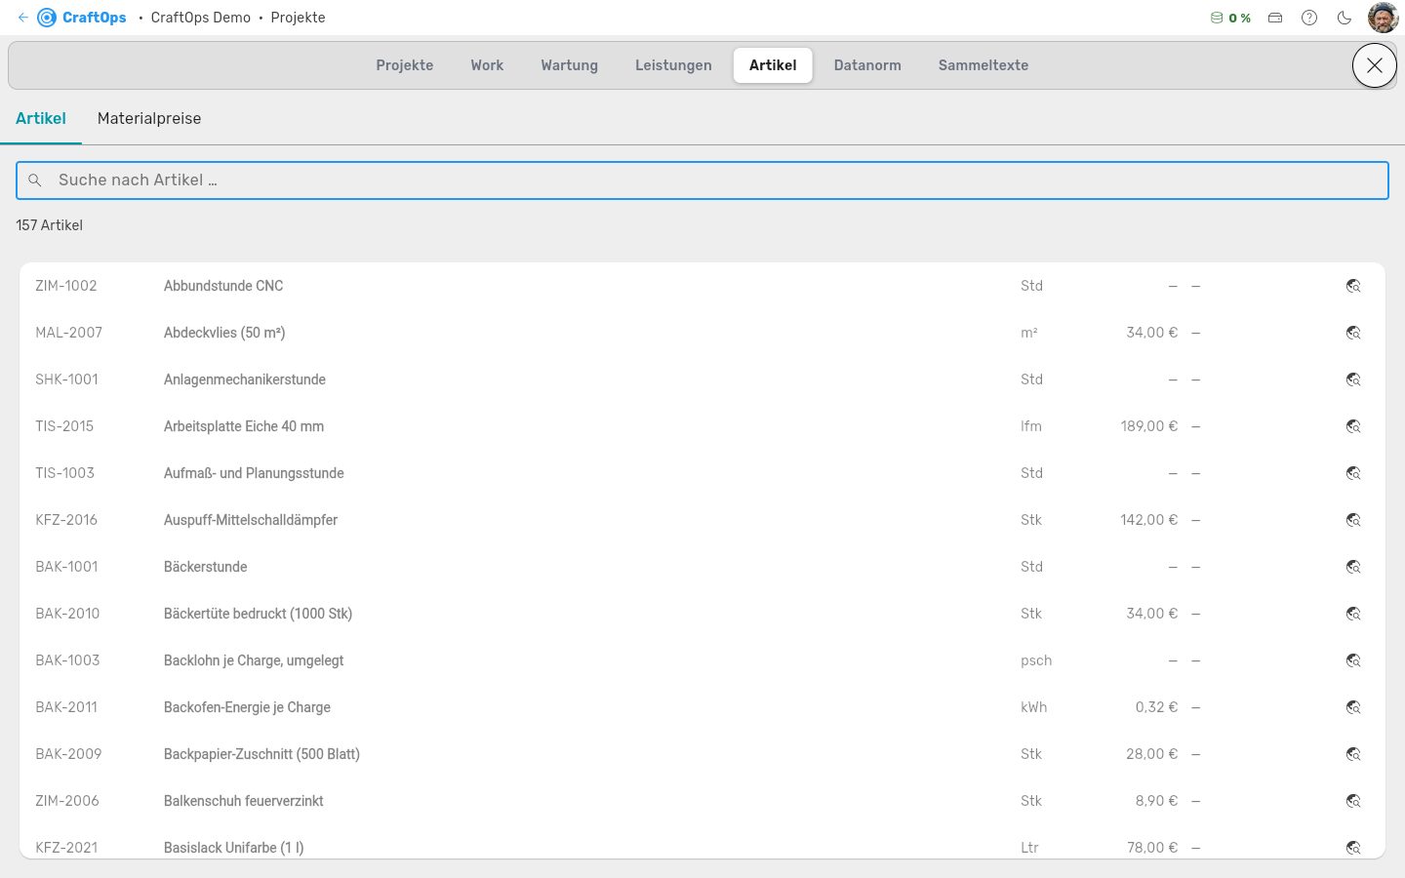Click the price lookup icon for Aufmaß- und Planungsstunde
This screenshot has width=1405, height=878.
[1353, 473]
